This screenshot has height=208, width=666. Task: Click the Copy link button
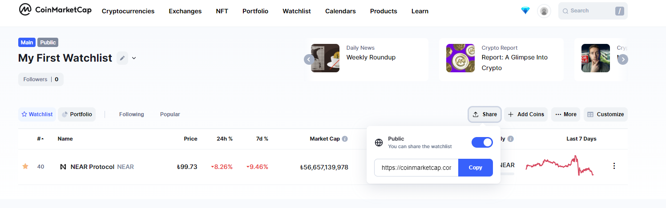coord(475,168)
